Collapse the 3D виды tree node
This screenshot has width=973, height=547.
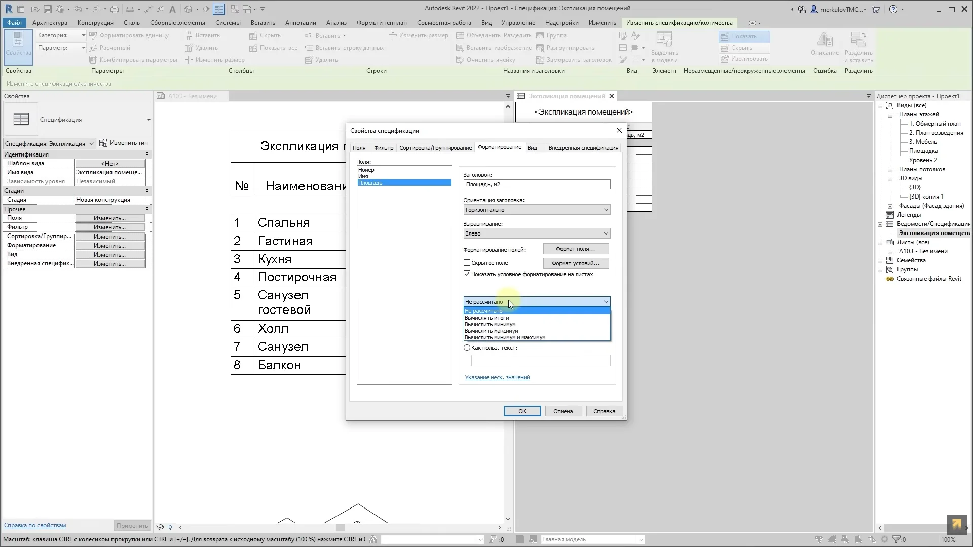pos(890,179)
